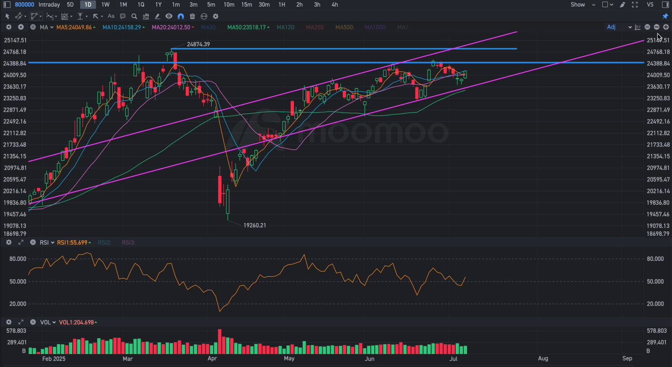672x367 pixels.
Task: Toggle the right sidebar panel
Action: [x=665, y=5]
